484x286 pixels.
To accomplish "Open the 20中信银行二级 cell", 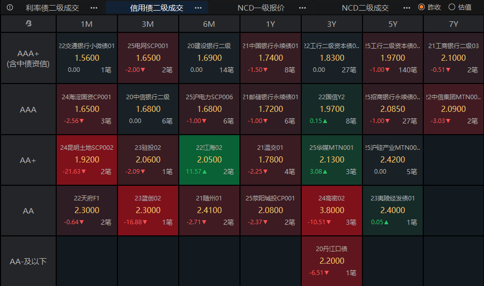I will click(148, 109).
